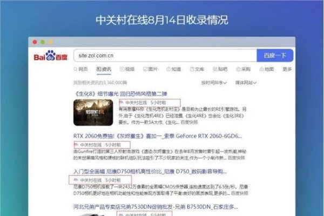Switch to the 贴吧 tab
The height and width of the screenshot is (216, 324).
click(220, 69)
